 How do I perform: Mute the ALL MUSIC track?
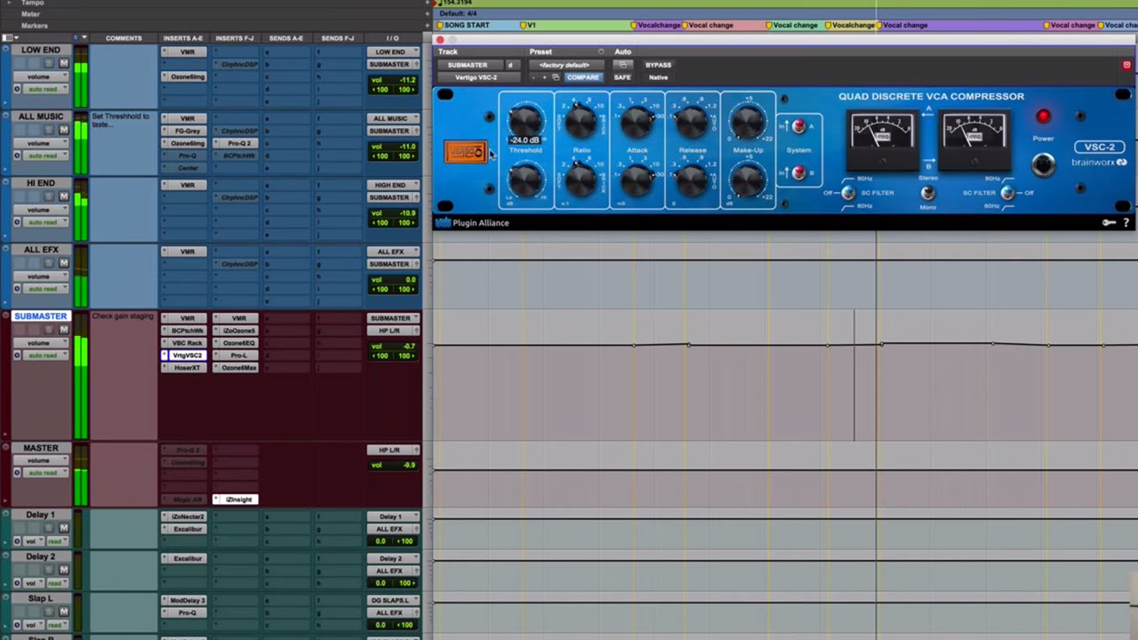click(63, 130)
